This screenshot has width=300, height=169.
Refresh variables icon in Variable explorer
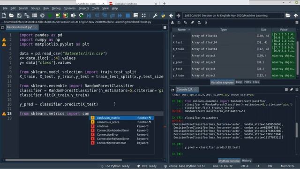point(206,23)
